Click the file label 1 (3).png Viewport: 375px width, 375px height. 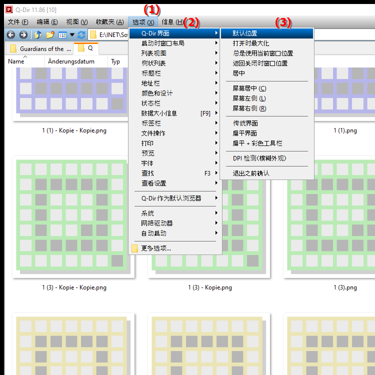[x=345, y=287]
